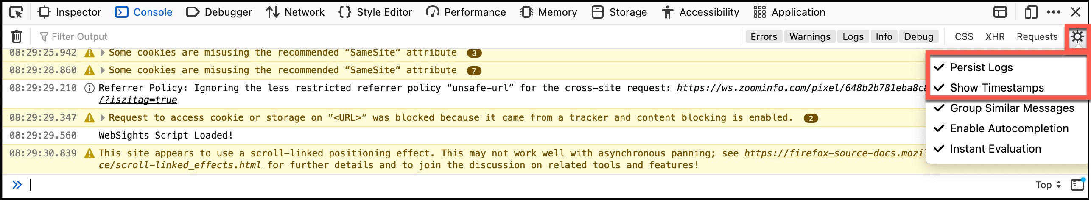This screenshot has width=1091, height=200.
Task: Activate the element picker icon
Action: [x=17, y=12]
